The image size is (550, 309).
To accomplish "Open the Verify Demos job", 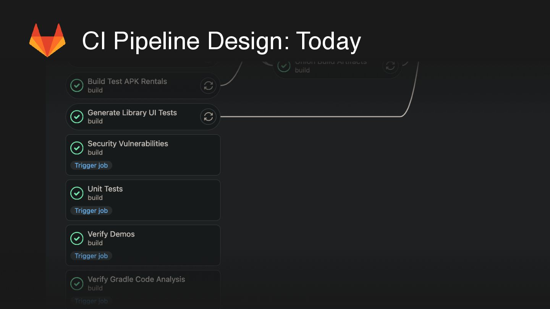I will [111, 234].
